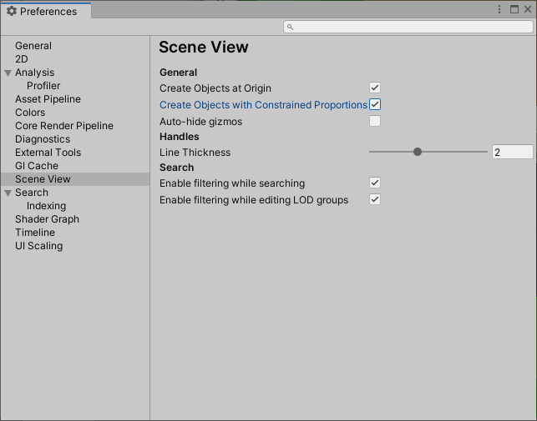Enable the Auto-hide gizmos checkbox
Screen dimensions: 537x421
(x=375, y=121)
